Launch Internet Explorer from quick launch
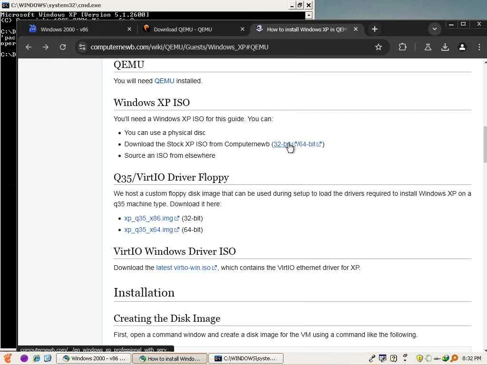487x365 pixels. (36, 358)
